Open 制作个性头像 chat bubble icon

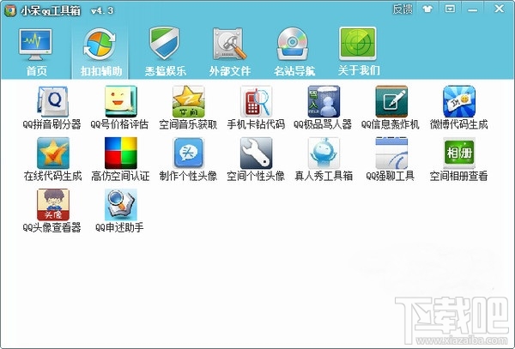[x=188, y=153]
